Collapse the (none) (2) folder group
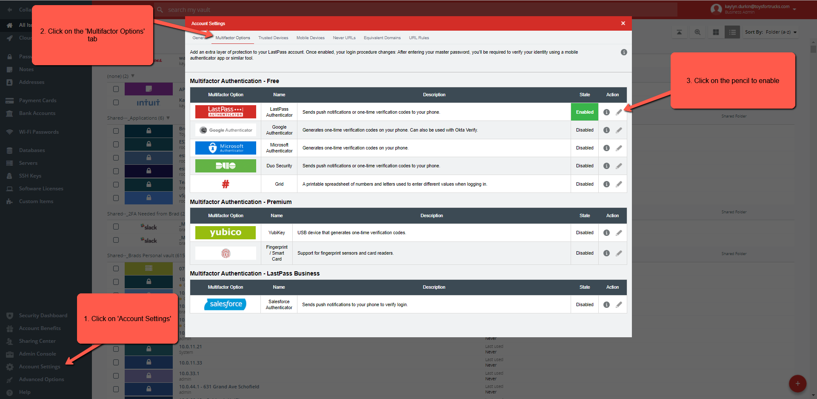Image resolution: width=817 pixels, height=399 pixels. 133,76
